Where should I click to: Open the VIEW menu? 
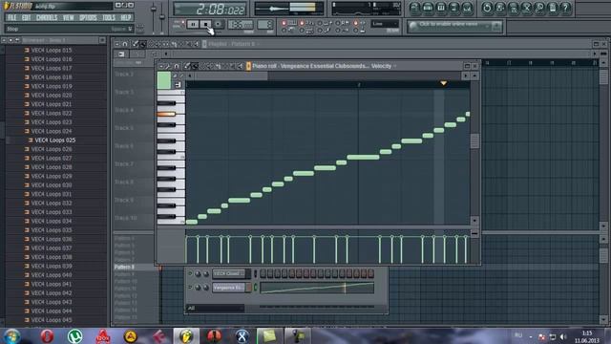click(x=68, y=17)
